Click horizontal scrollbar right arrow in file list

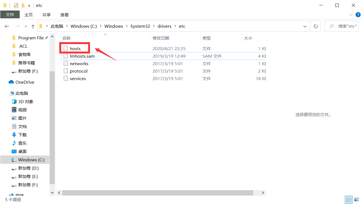pos(263,193)
